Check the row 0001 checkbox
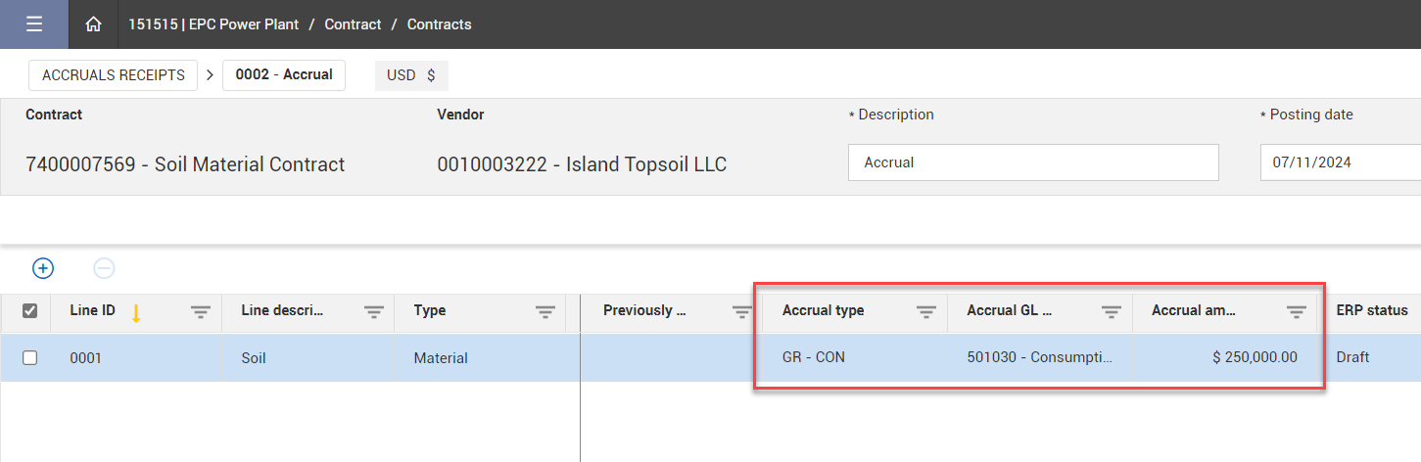The image size is (1421, 462). coord(30,358)
